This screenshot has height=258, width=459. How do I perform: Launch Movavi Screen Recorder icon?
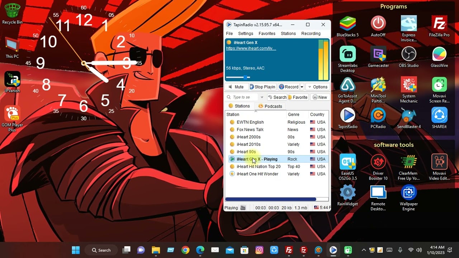tap(439, 90)
